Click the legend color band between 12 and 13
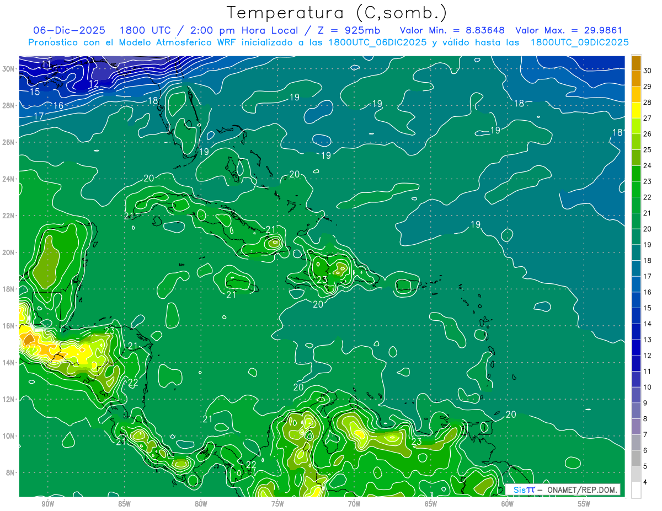 [636, 348]
